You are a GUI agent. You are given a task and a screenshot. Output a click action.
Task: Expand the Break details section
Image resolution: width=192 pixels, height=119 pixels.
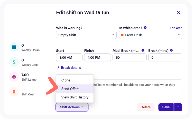69,67
